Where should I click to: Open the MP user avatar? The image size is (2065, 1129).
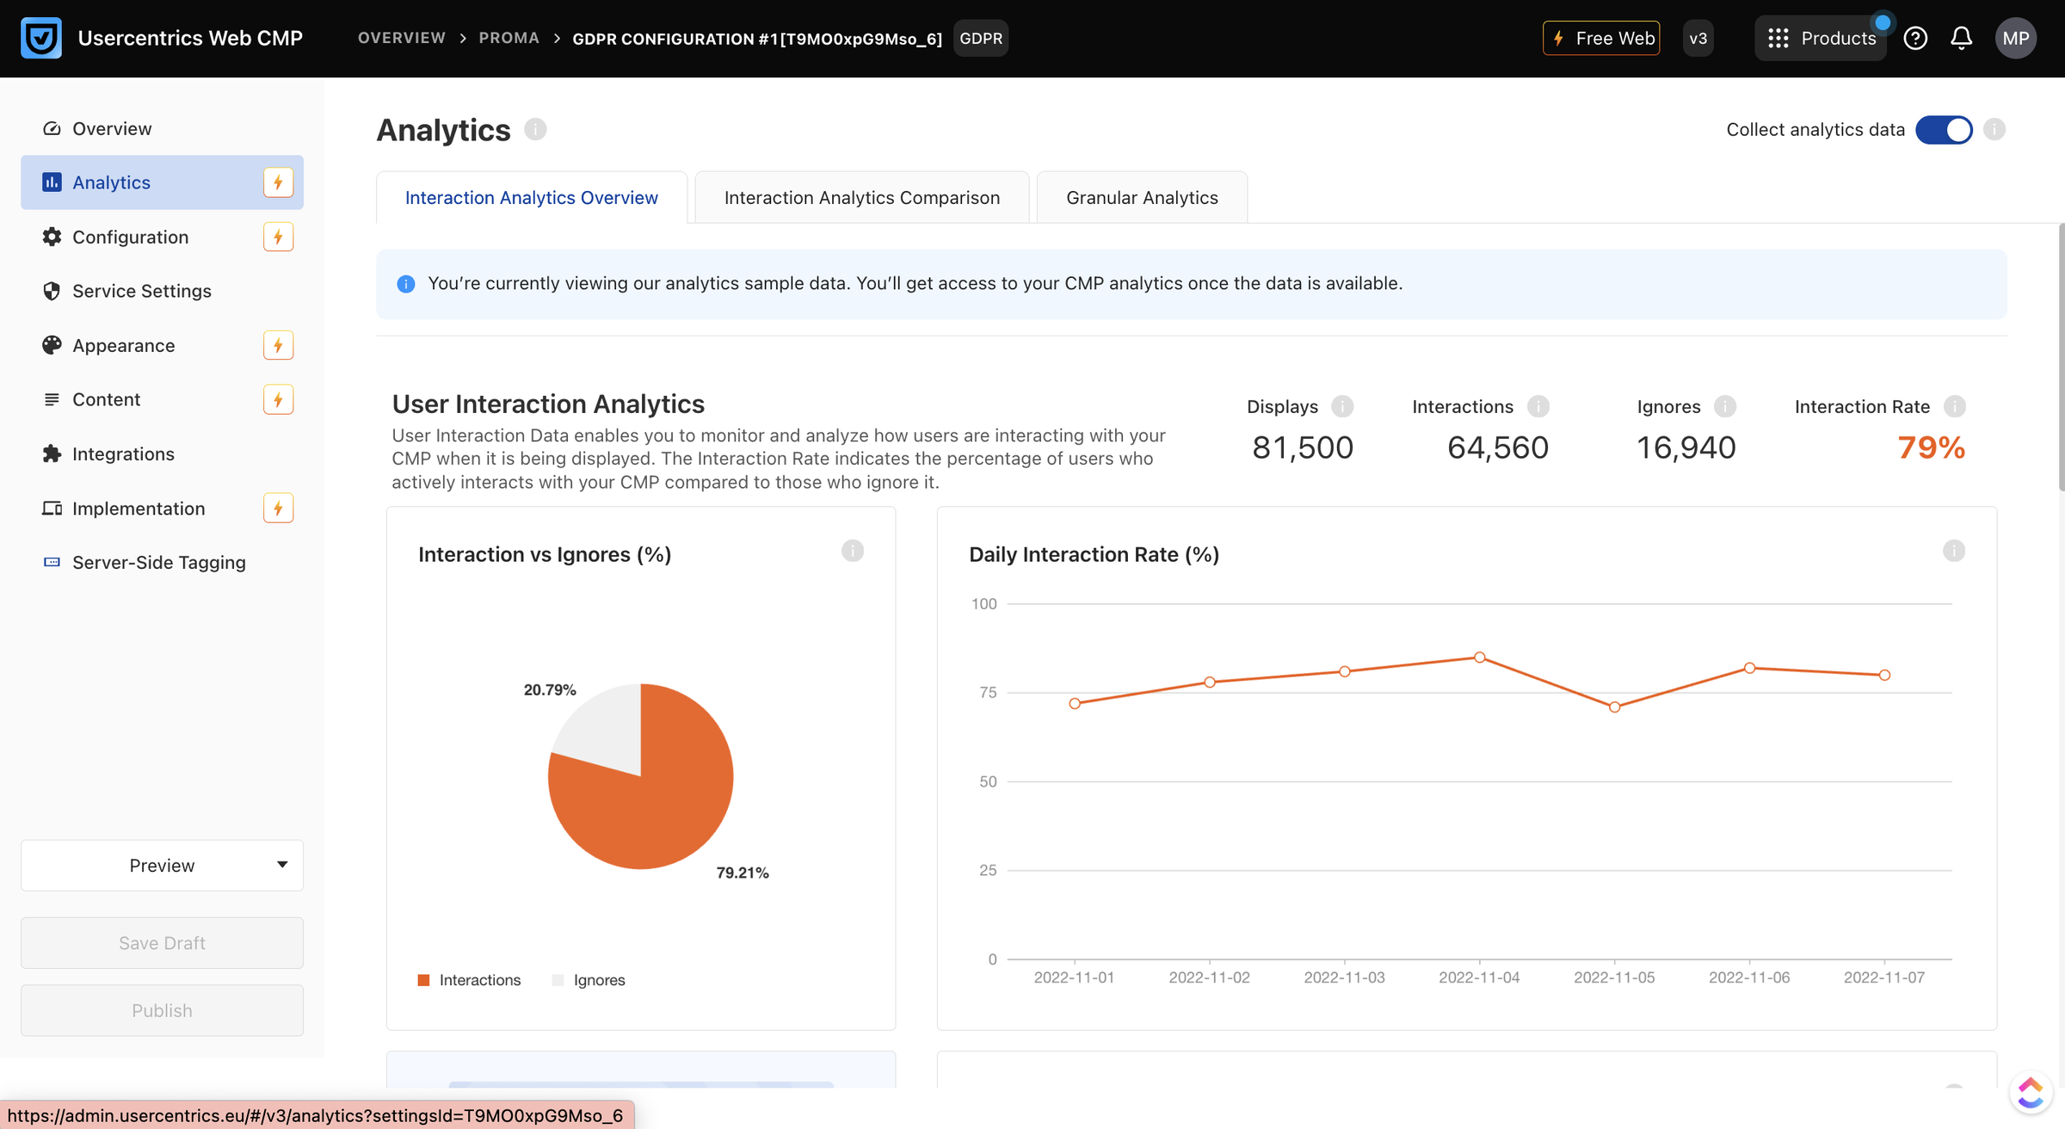2015,38
